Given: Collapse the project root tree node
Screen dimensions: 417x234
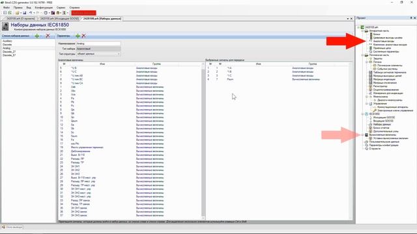Looking at the screenshot, I should pos(358,27).
